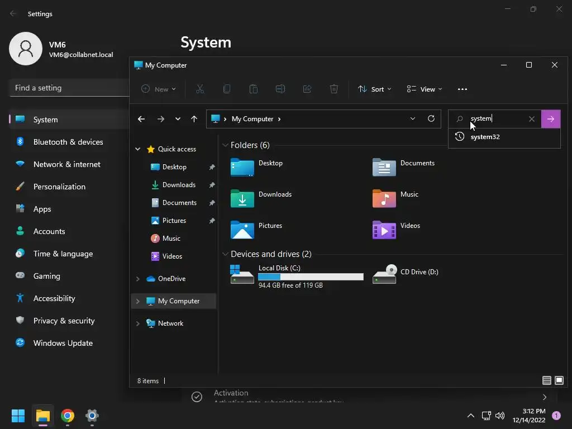Click the Delete trash icon in toolbar

(334, 89)
